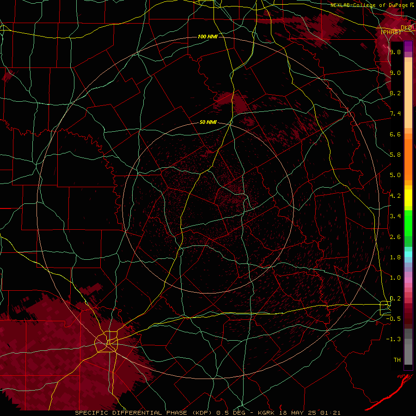Pick the pink band of the color scale
The height and width of the screenshot is (416, 416).
tap(408, 280)
